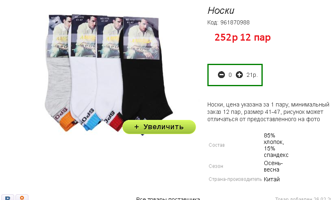Viewport: 331px width, 200px height.
Task: Click the product code 961870988
Action: 235,22
